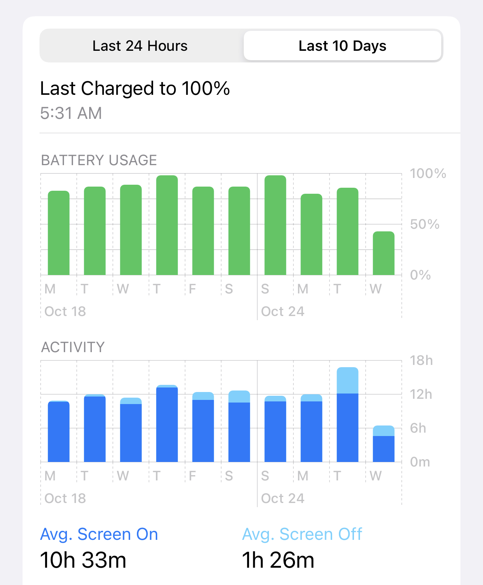Select the Activity bar for Monday Oct 18
This screenshot has width=483, height=585.
(59, 432)
